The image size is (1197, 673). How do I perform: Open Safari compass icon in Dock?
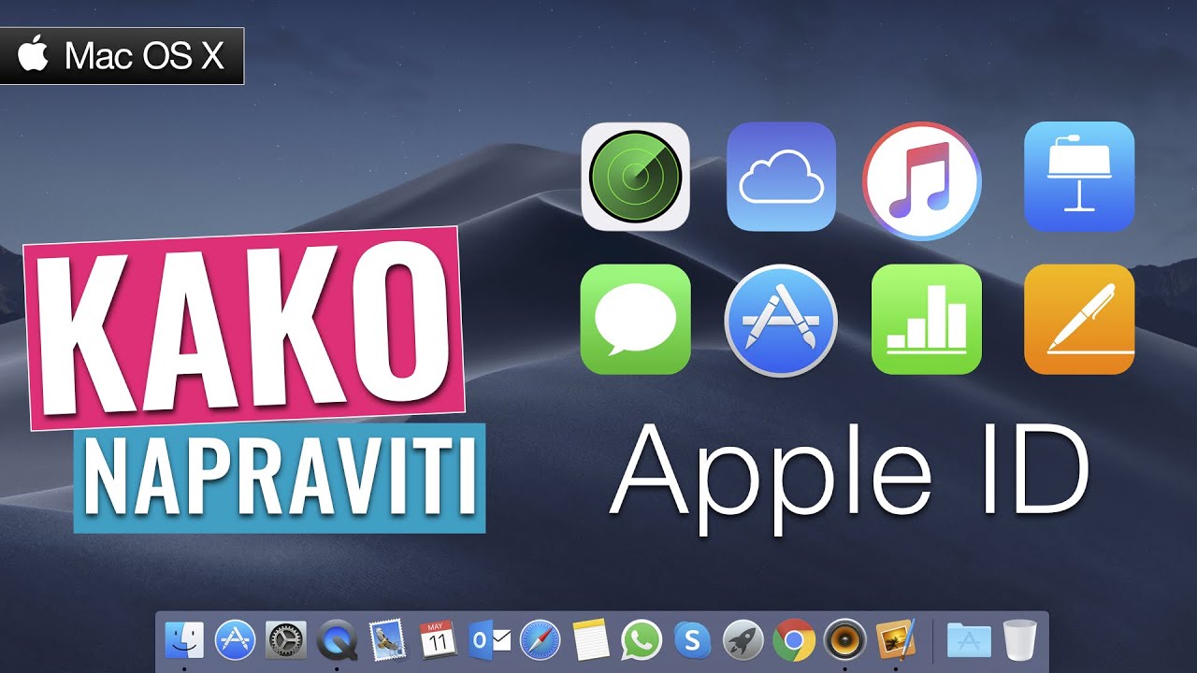[x=540, y=640]
